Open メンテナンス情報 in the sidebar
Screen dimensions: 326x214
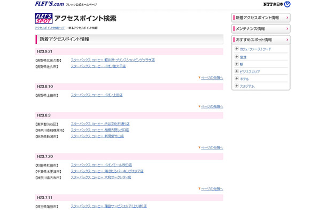pyautogui.click(x=261, y=29)
